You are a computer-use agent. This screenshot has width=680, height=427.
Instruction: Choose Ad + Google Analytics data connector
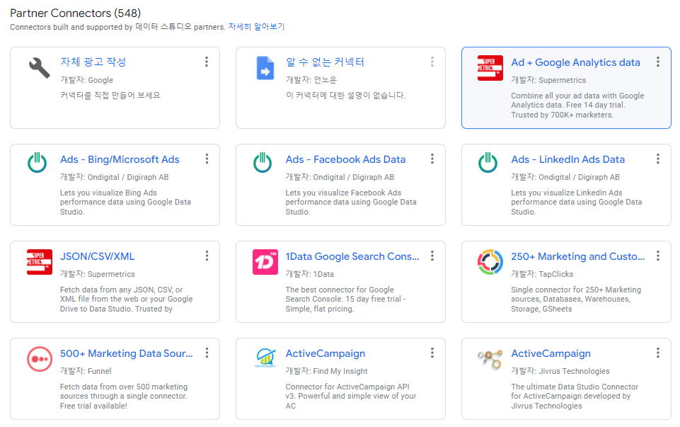pos(575,62)
